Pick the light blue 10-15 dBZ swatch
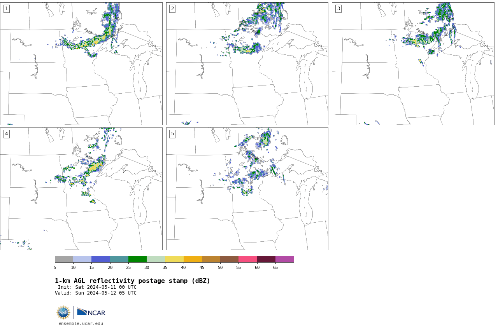 click(x=82, y=259)
